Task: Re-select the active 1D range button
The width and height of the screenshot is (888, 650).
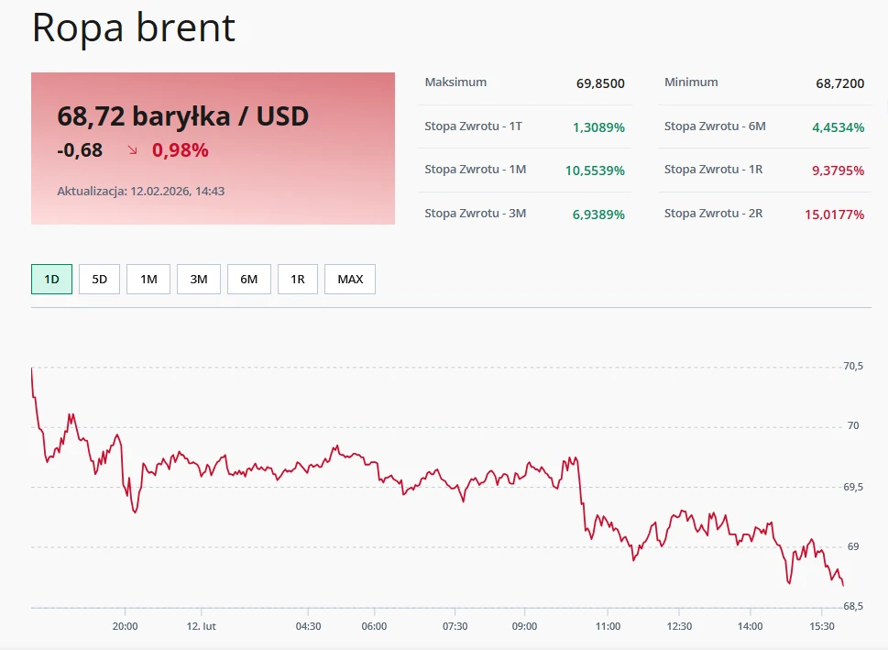Action: tap(51, 279)
